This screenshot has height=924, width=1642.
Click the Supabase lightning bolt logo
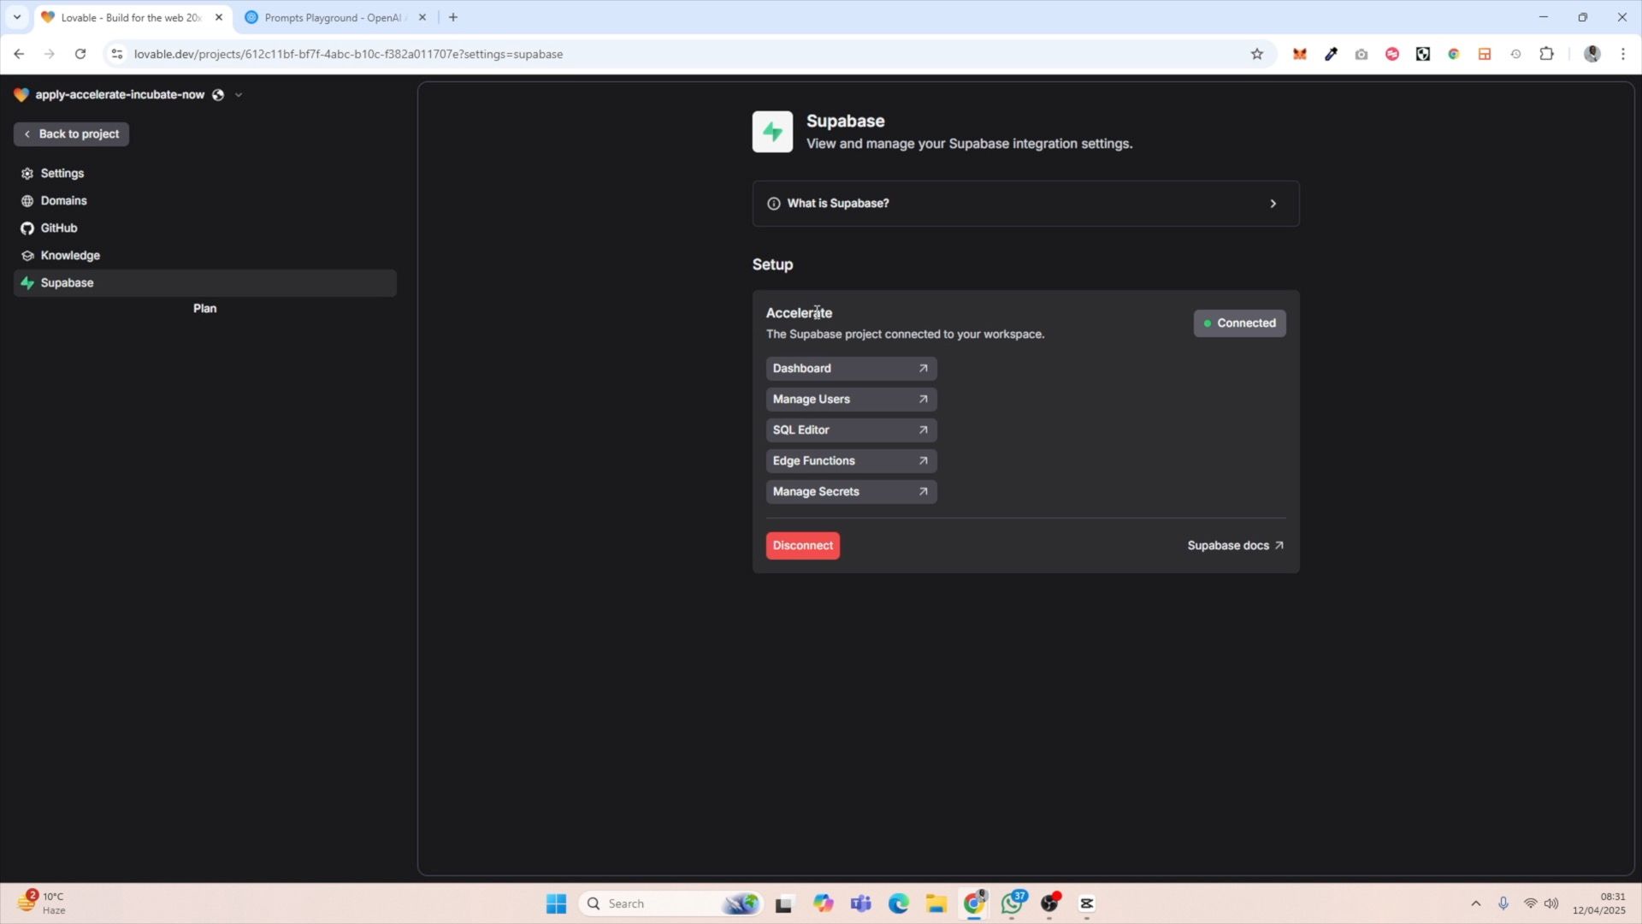[772, 132]
